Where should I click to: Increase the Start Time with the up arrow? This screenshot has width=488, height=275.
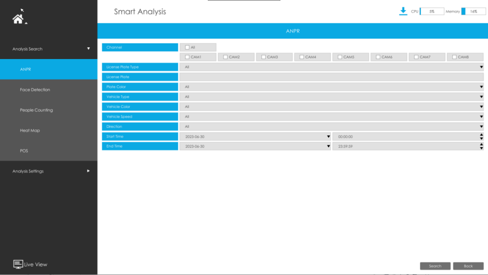click(481, 135)
